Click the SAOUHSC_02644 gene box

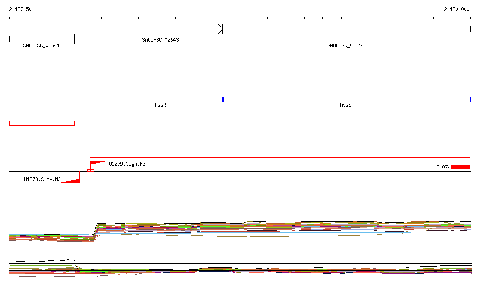click(x=347, y=29)
